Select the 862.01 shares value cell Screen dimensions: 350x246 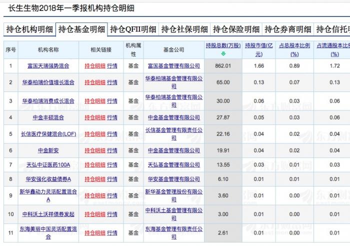(x=223, y=66)
